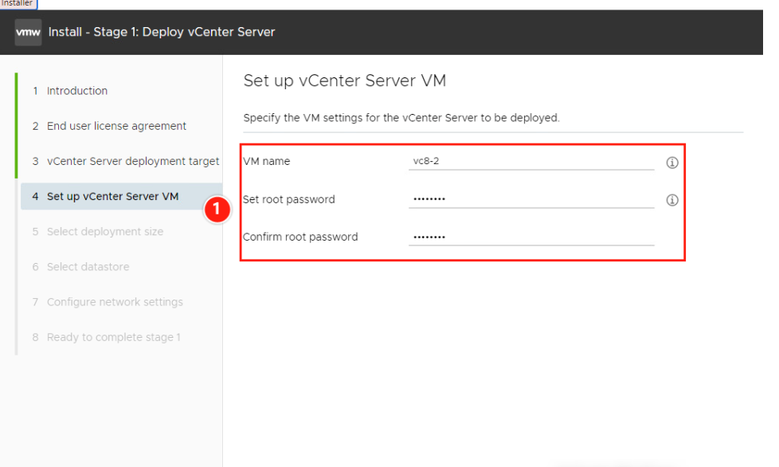The height and width of the screenshot is (467, 779).
Task: Click the Set up vCenter Server VM heading
Action: click(x=345, y=80)
